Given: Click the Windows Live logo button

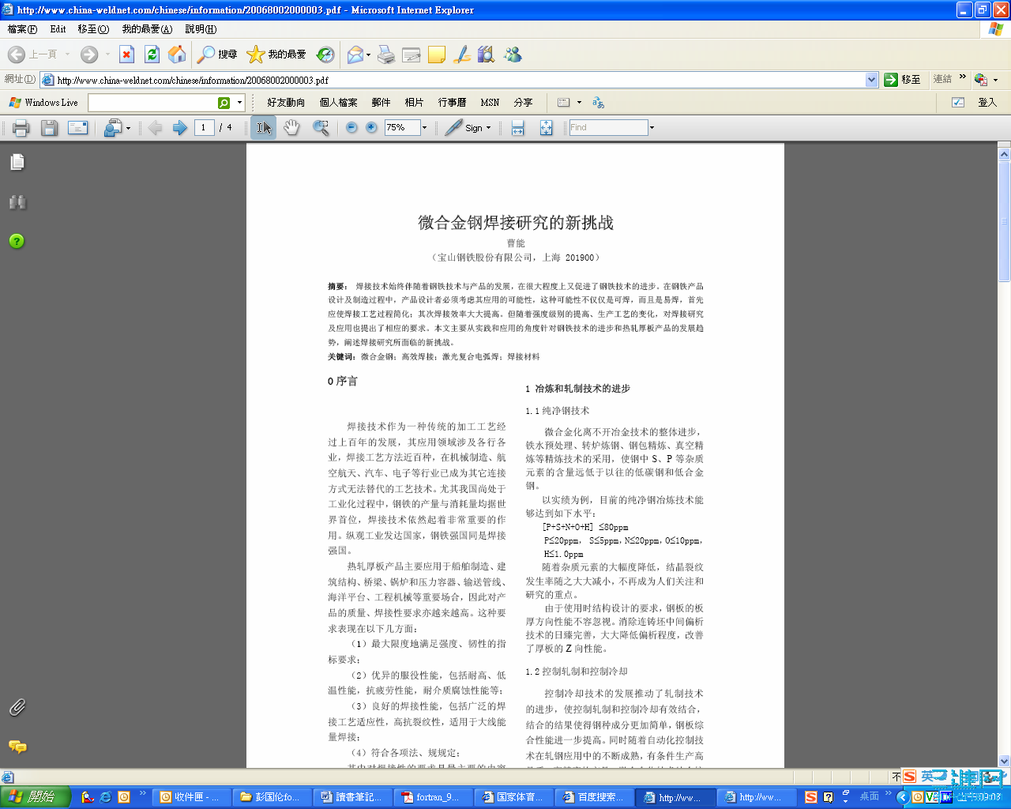Looking at the screenshot, I should click(x=43, y=103).
